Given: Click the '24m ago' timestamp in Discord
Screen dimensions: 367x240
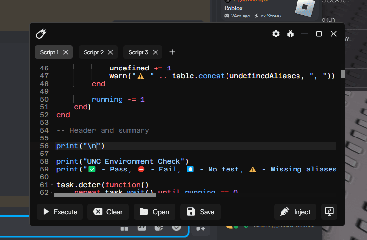Looking at the screenshot, I should [x=241, y=16].
